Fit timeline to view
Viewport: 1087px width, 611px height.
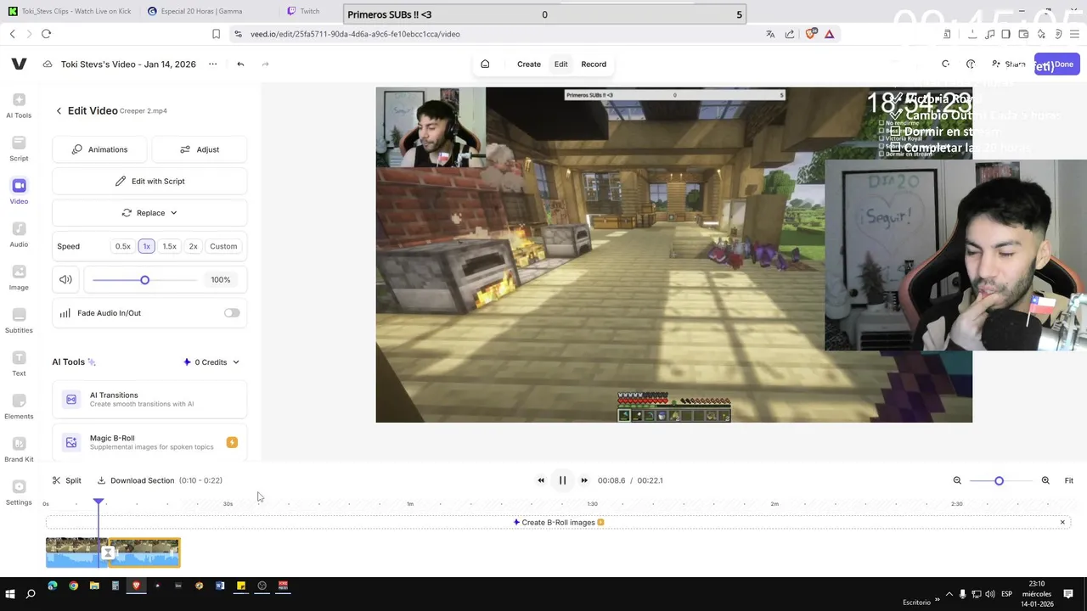(1069, 480)
